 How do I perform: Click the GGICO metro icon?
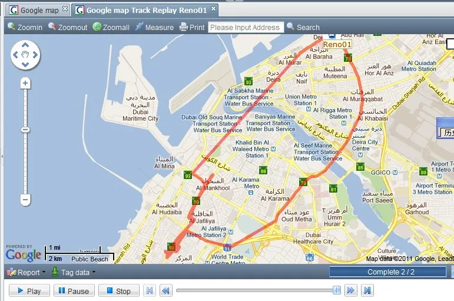(395, 173)
